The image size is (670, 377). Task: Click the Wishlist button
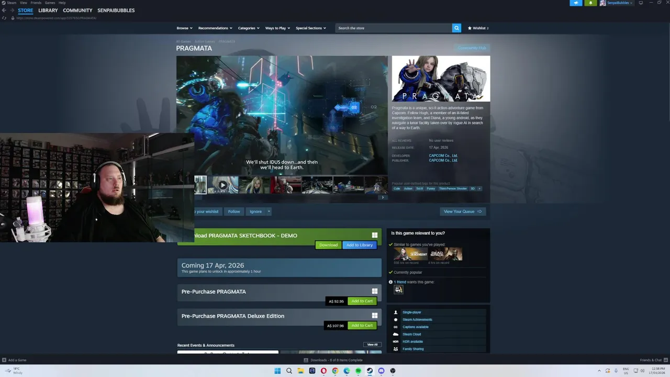tap(478, 28)
